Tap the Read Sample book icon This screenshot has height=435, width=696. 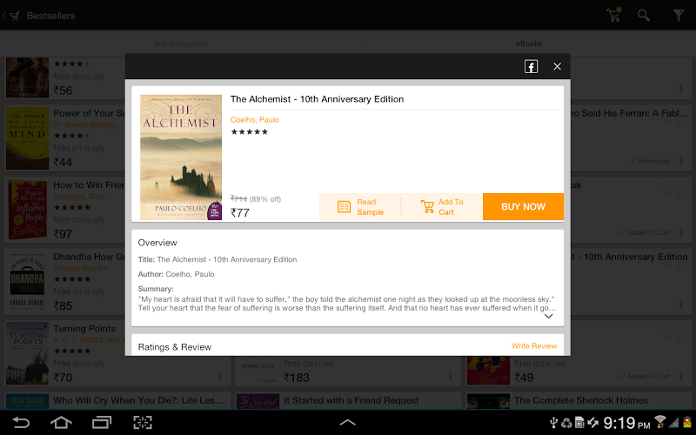pos(344,207)
